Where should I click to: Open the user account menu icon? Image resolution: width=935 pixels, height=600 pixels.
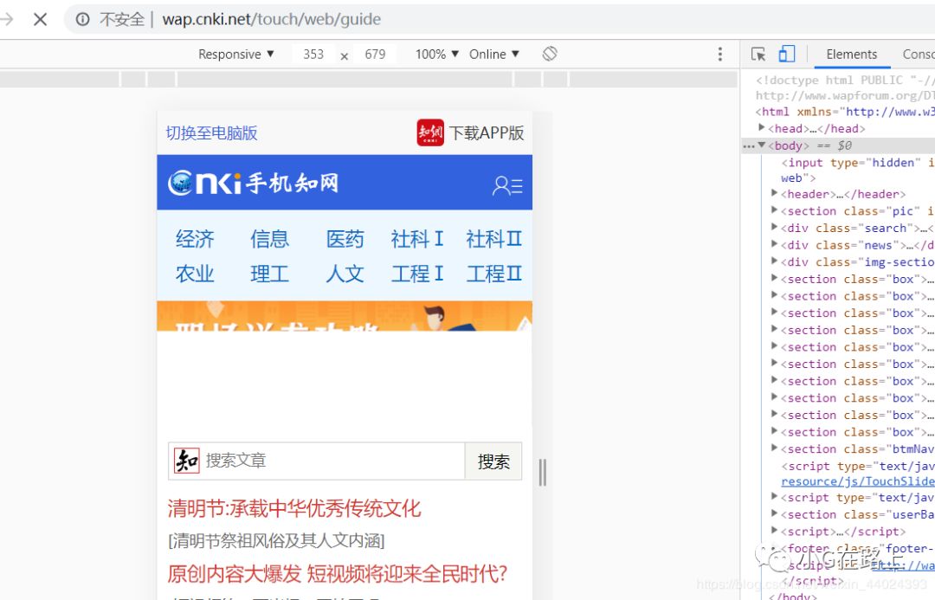click(x=507, y=185)
